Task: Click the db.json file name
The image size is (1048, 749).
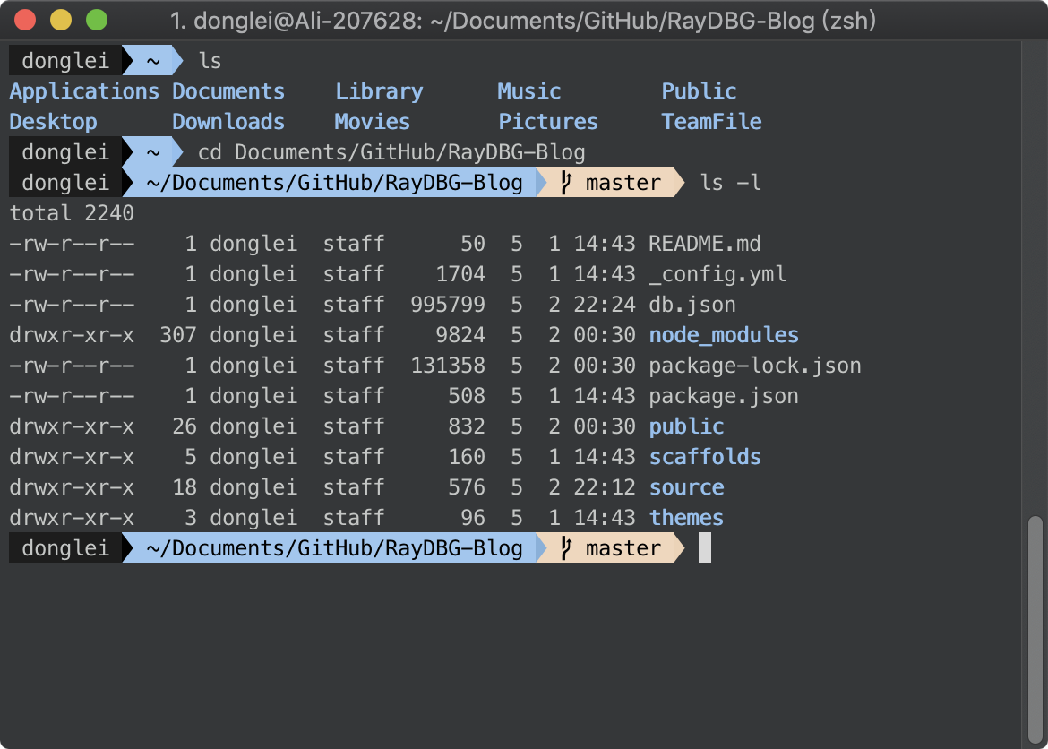Action: coord(692,305)
